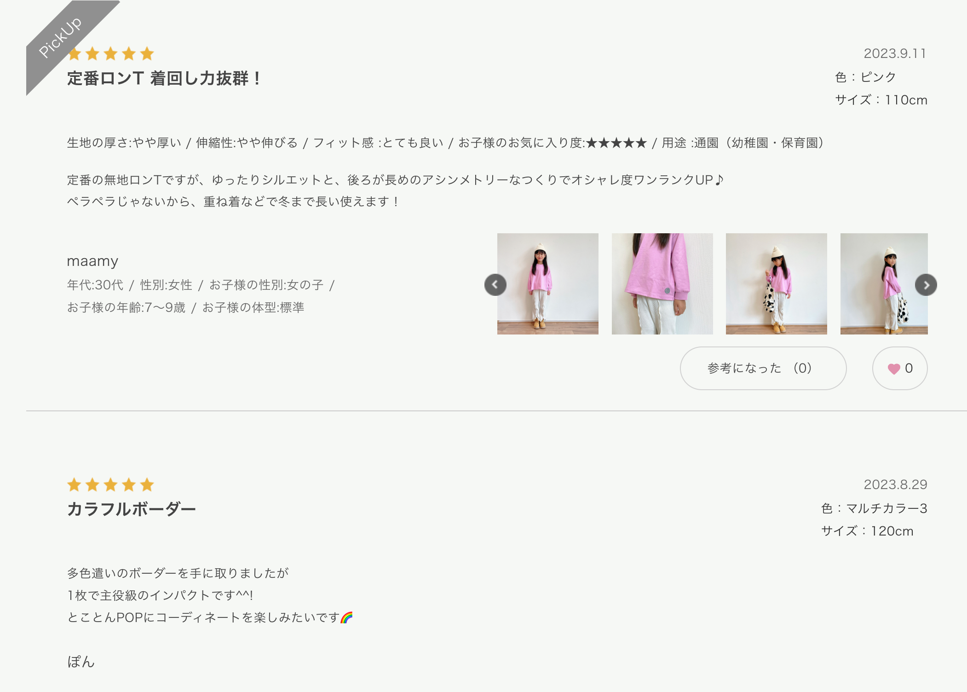Click the カラフルボーダー review title
967x692 pixels.
(132, 509)
